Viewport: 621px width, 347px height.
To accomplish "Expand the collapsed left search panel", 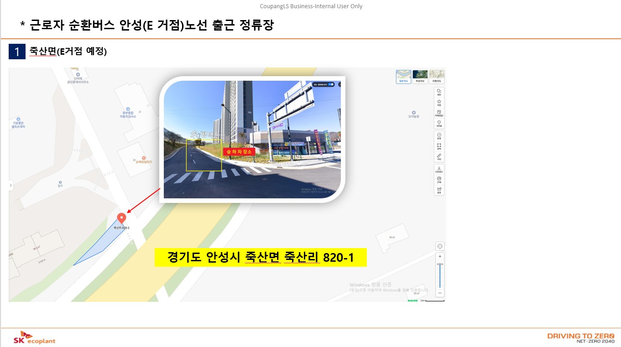I will [10, 186].
